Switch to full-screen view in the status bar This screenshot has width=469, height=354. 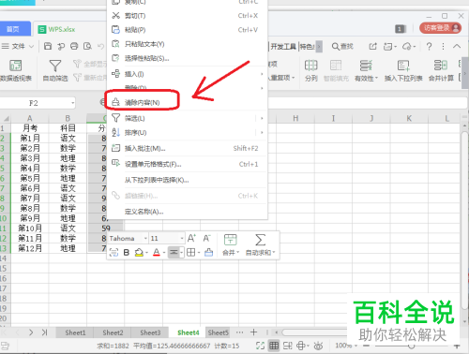260,346
